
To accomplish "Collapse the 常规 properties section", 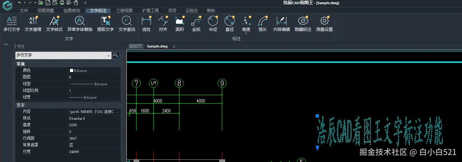I will tap(21, 64).
